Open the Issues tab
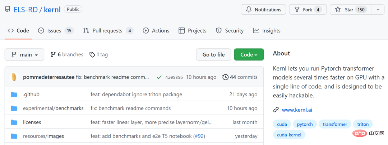 tap(56, 30)
